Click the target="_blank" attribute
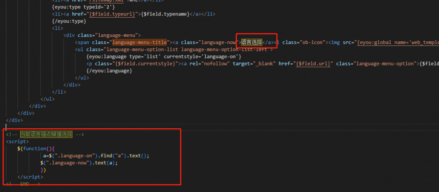 click(254, 64)
